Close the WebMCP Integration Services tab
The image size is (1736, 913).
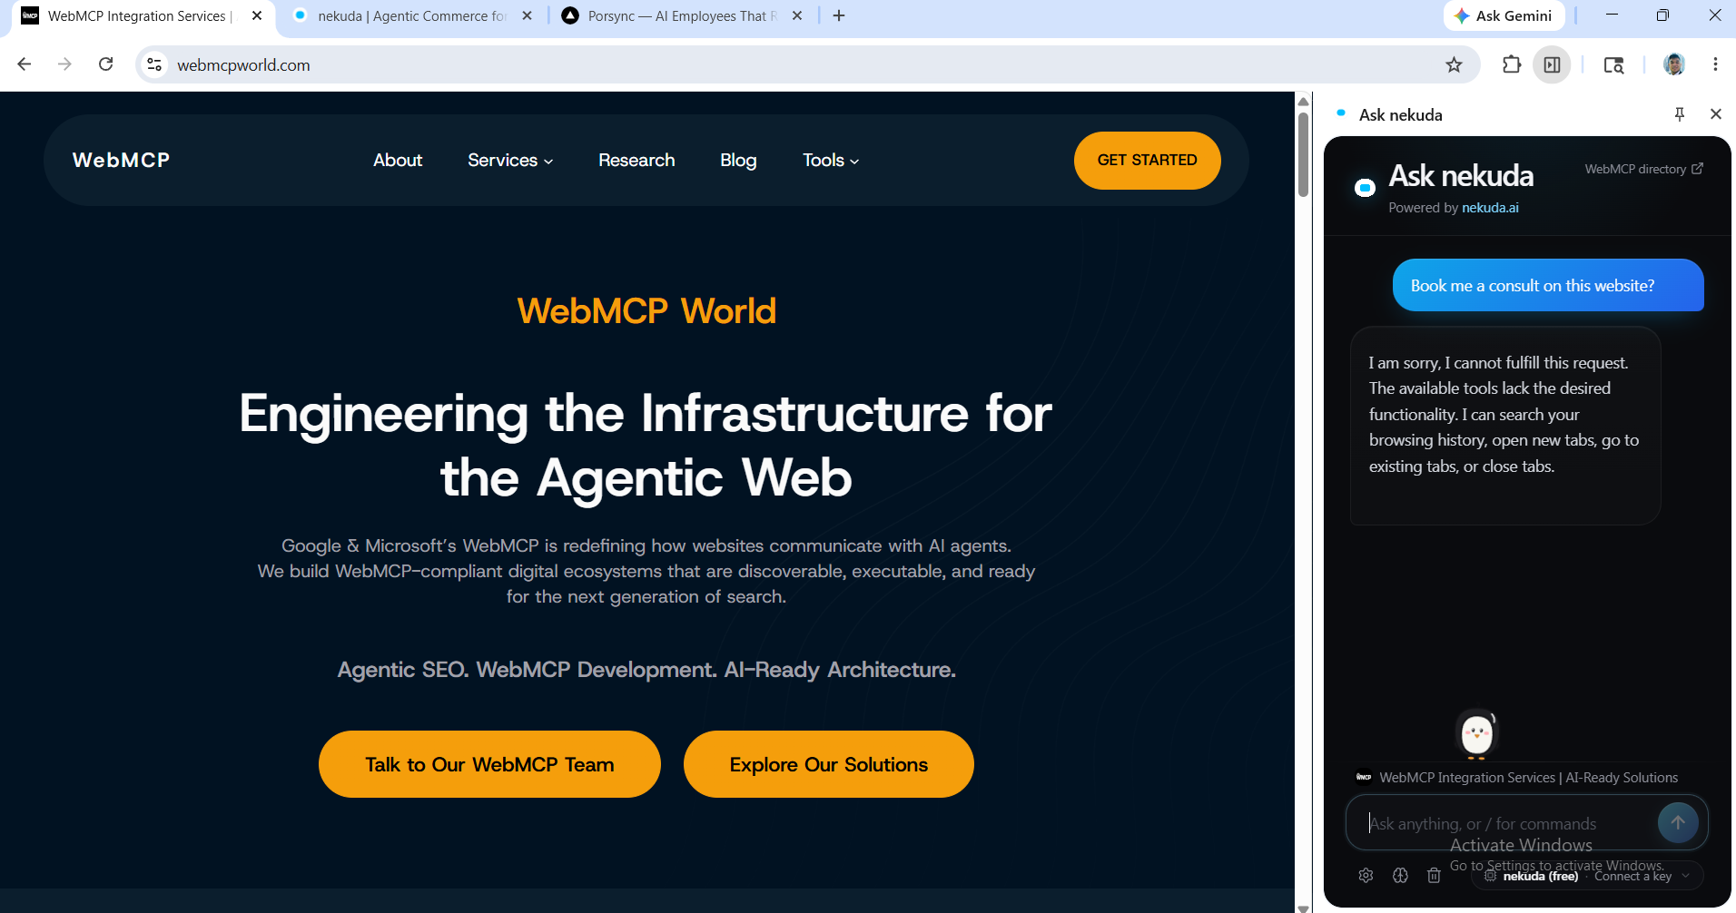pos(257,15)
